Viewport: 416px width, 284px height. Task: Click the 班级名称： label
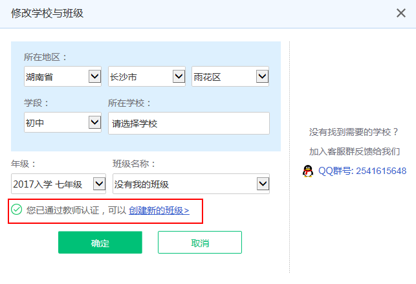pos(134,164)
